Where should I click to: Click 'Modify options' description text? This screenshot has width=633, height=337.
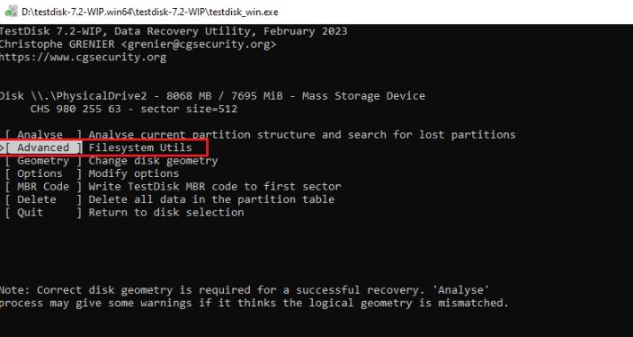tap(134, 173)
